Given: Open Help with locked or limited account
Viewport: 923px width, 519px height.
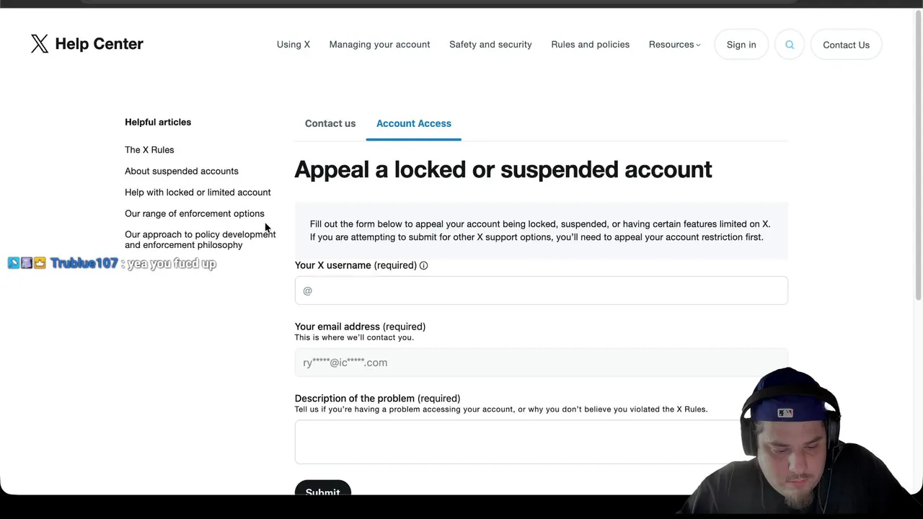Looking at the screenshot, I should pos(198,192).
